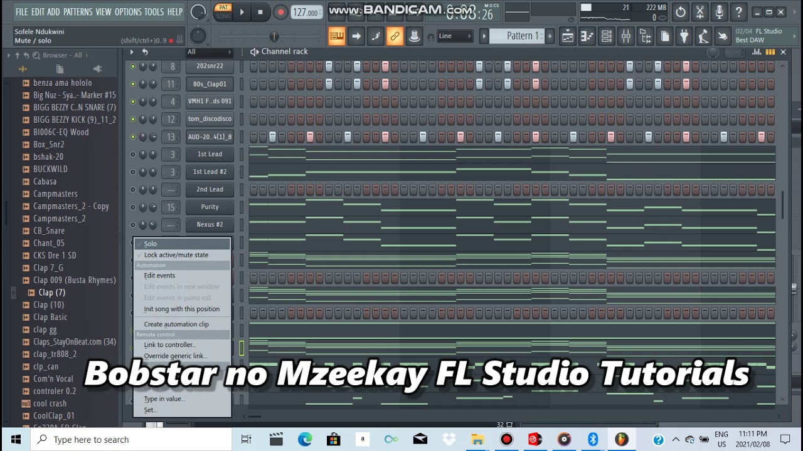Choose Link to controller... option
Image resolution: width=803 pixels, height=451 pixels.
(183, 345)
